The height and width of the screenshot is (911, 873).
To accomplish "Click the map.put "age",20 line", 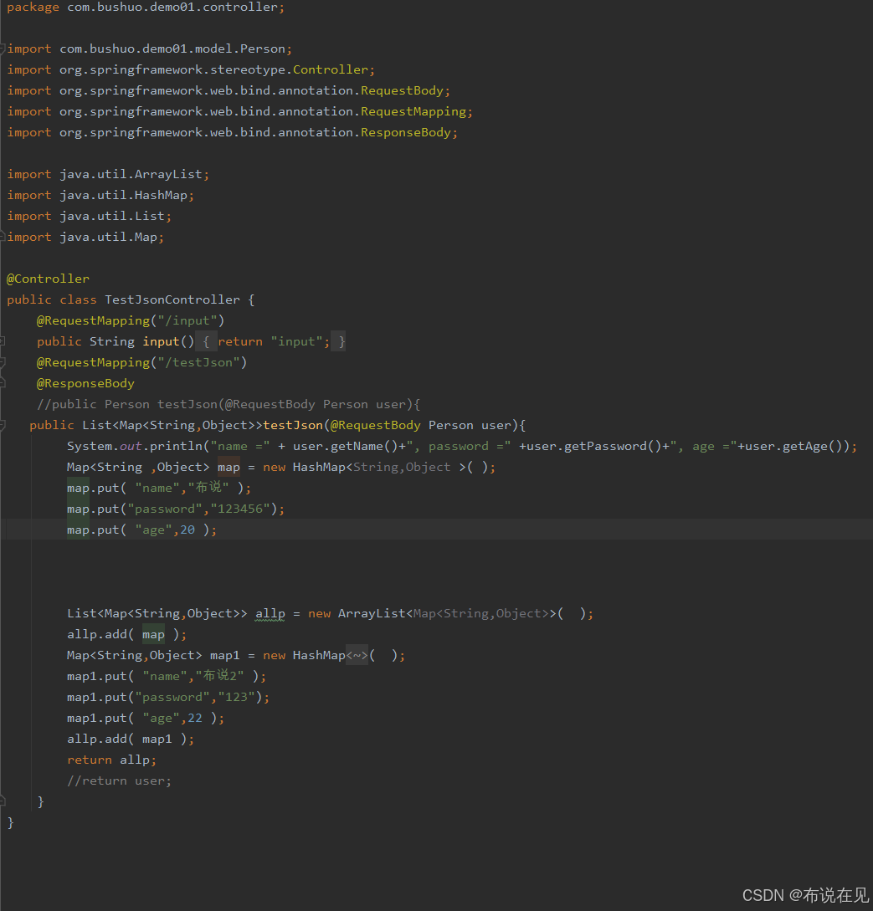I will [141, 530].
